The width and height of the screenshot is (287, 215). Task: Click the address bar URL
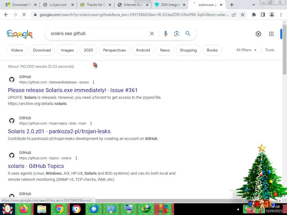134,15
